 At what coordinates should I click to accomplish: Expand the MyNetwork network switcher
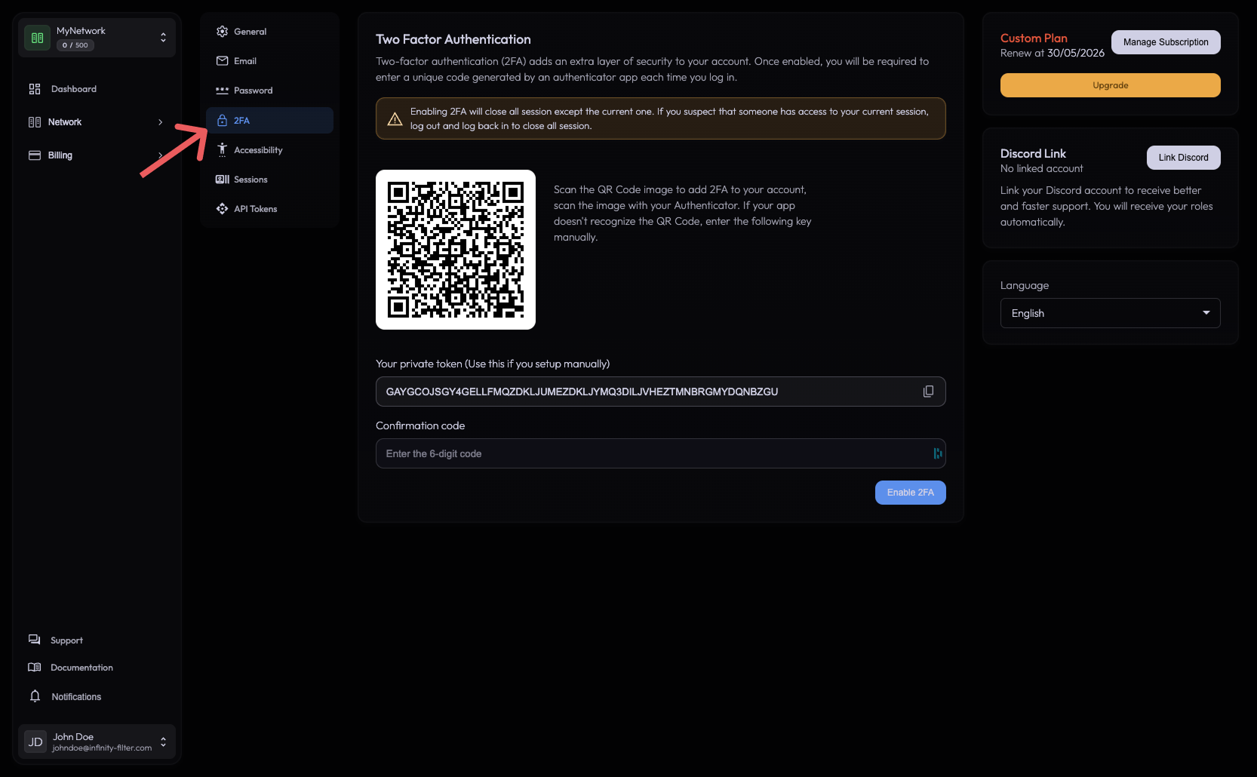pos(163,38)
